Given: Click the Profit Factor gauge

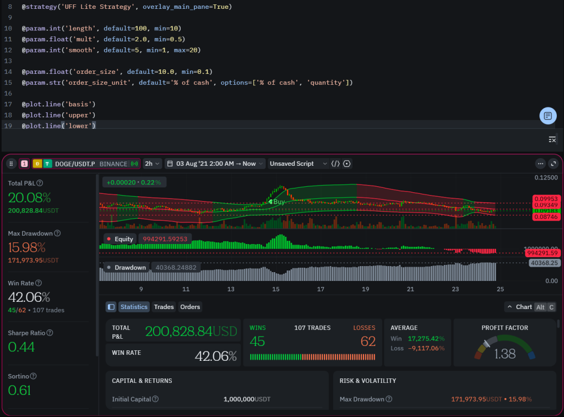Looking at the screenshot, I should [x=505, y=350].
